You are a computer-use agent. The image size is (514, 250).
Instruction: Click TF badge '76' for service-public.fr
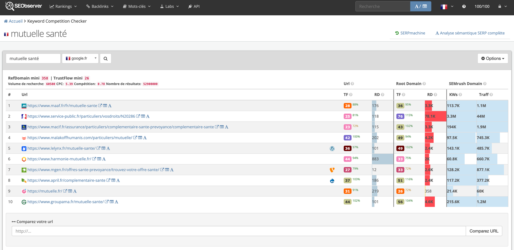click(x=400, y=116)
